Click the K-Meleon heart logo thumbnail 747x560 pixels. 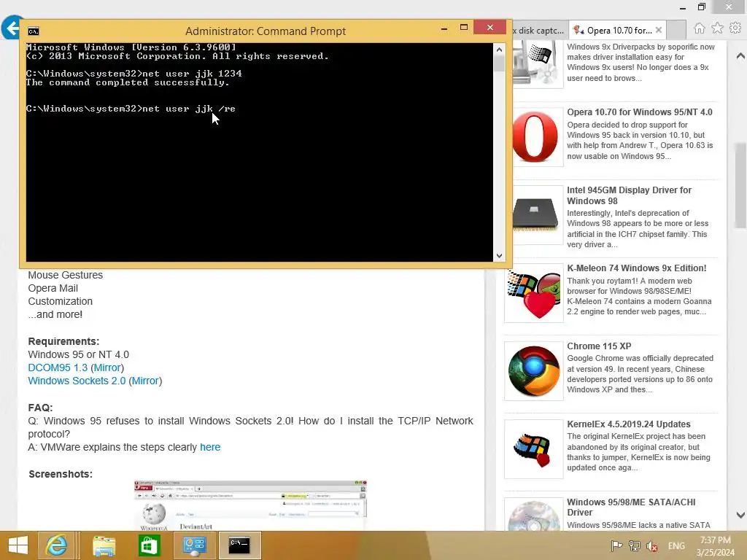coord(533,293)
